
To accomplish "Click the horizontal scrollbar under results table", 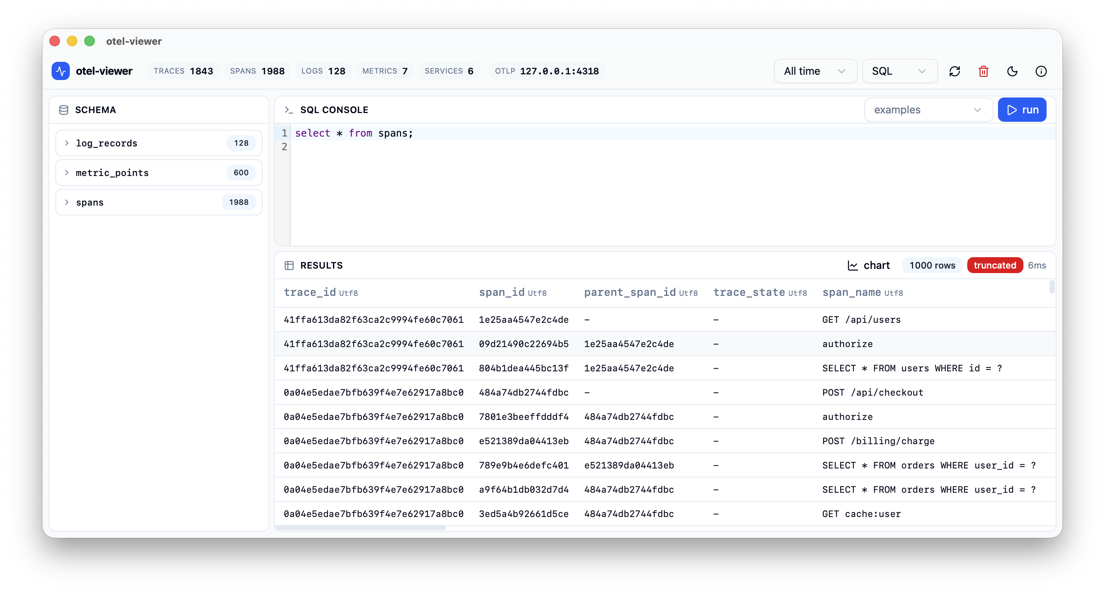I will [360, 528].
